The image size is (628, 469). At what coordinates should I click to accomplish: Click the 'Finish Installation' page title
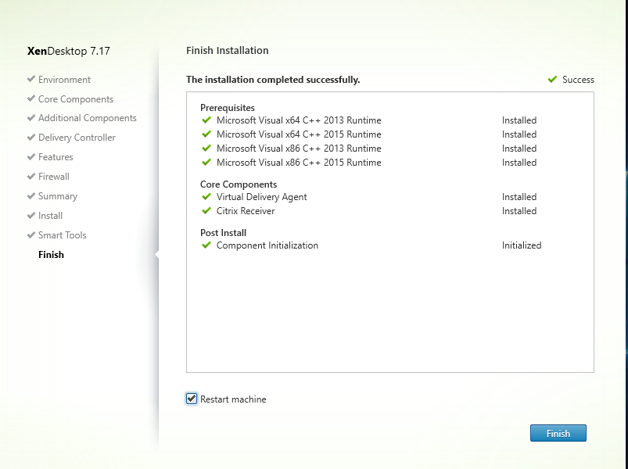tap(227, 51)
